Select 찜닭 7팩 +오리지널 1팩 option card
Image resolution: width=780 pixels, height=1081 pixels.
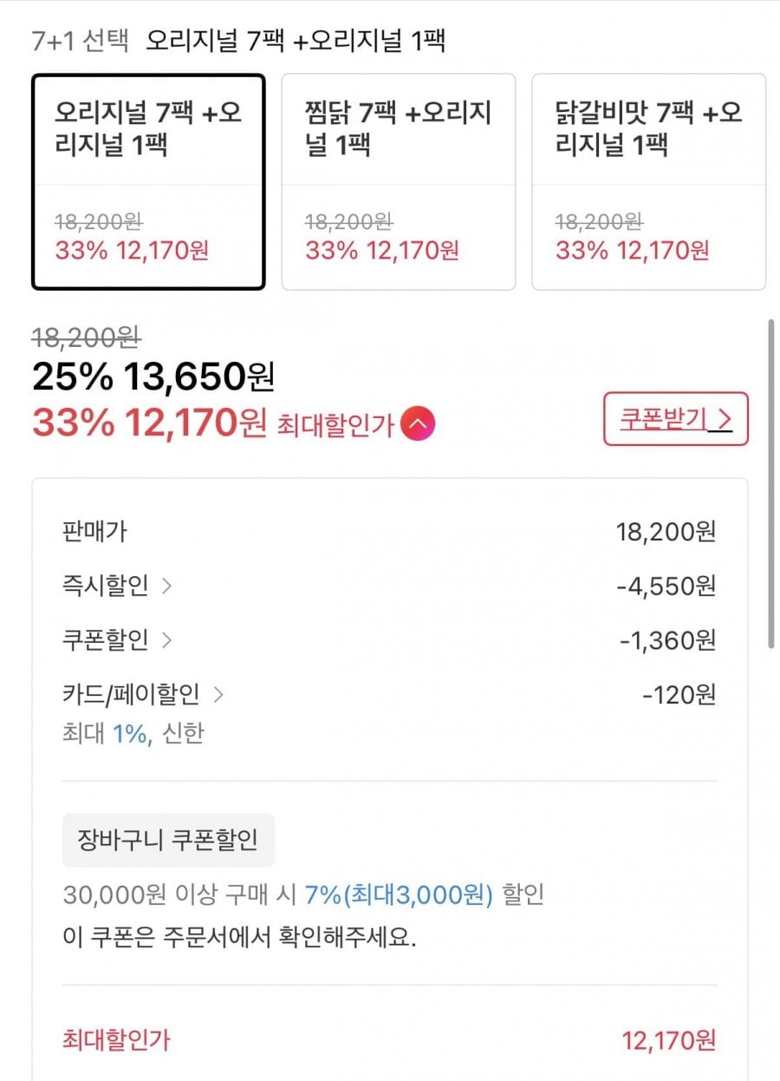(398, 181)
